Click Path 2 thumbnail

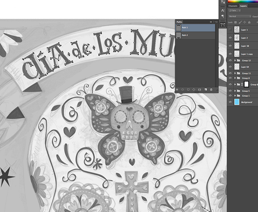[178, 35]
